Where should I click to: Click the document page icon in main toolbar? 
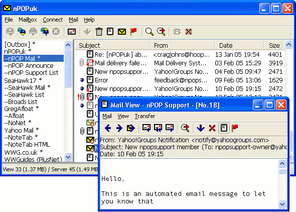point(110,31)
